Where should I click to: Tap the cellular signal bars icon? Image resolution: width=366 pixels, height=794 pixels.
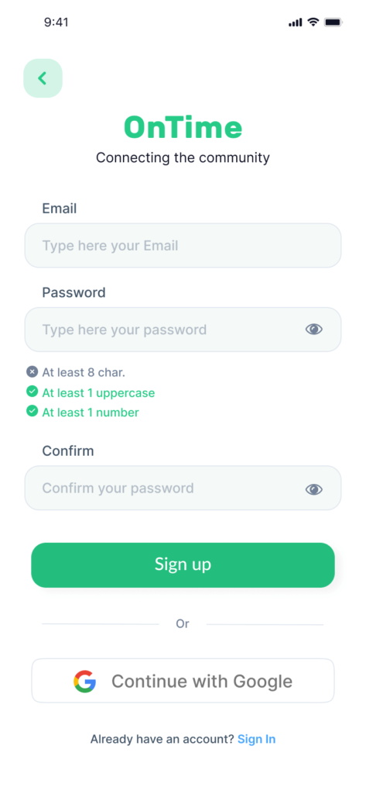click(x=296, y=22)
